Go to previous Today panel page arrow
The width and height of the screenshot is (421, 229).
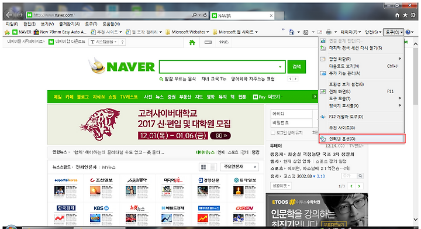tap(351, 186)
